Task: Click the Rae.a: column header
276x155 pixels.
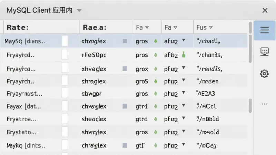Action: point(106,27)
